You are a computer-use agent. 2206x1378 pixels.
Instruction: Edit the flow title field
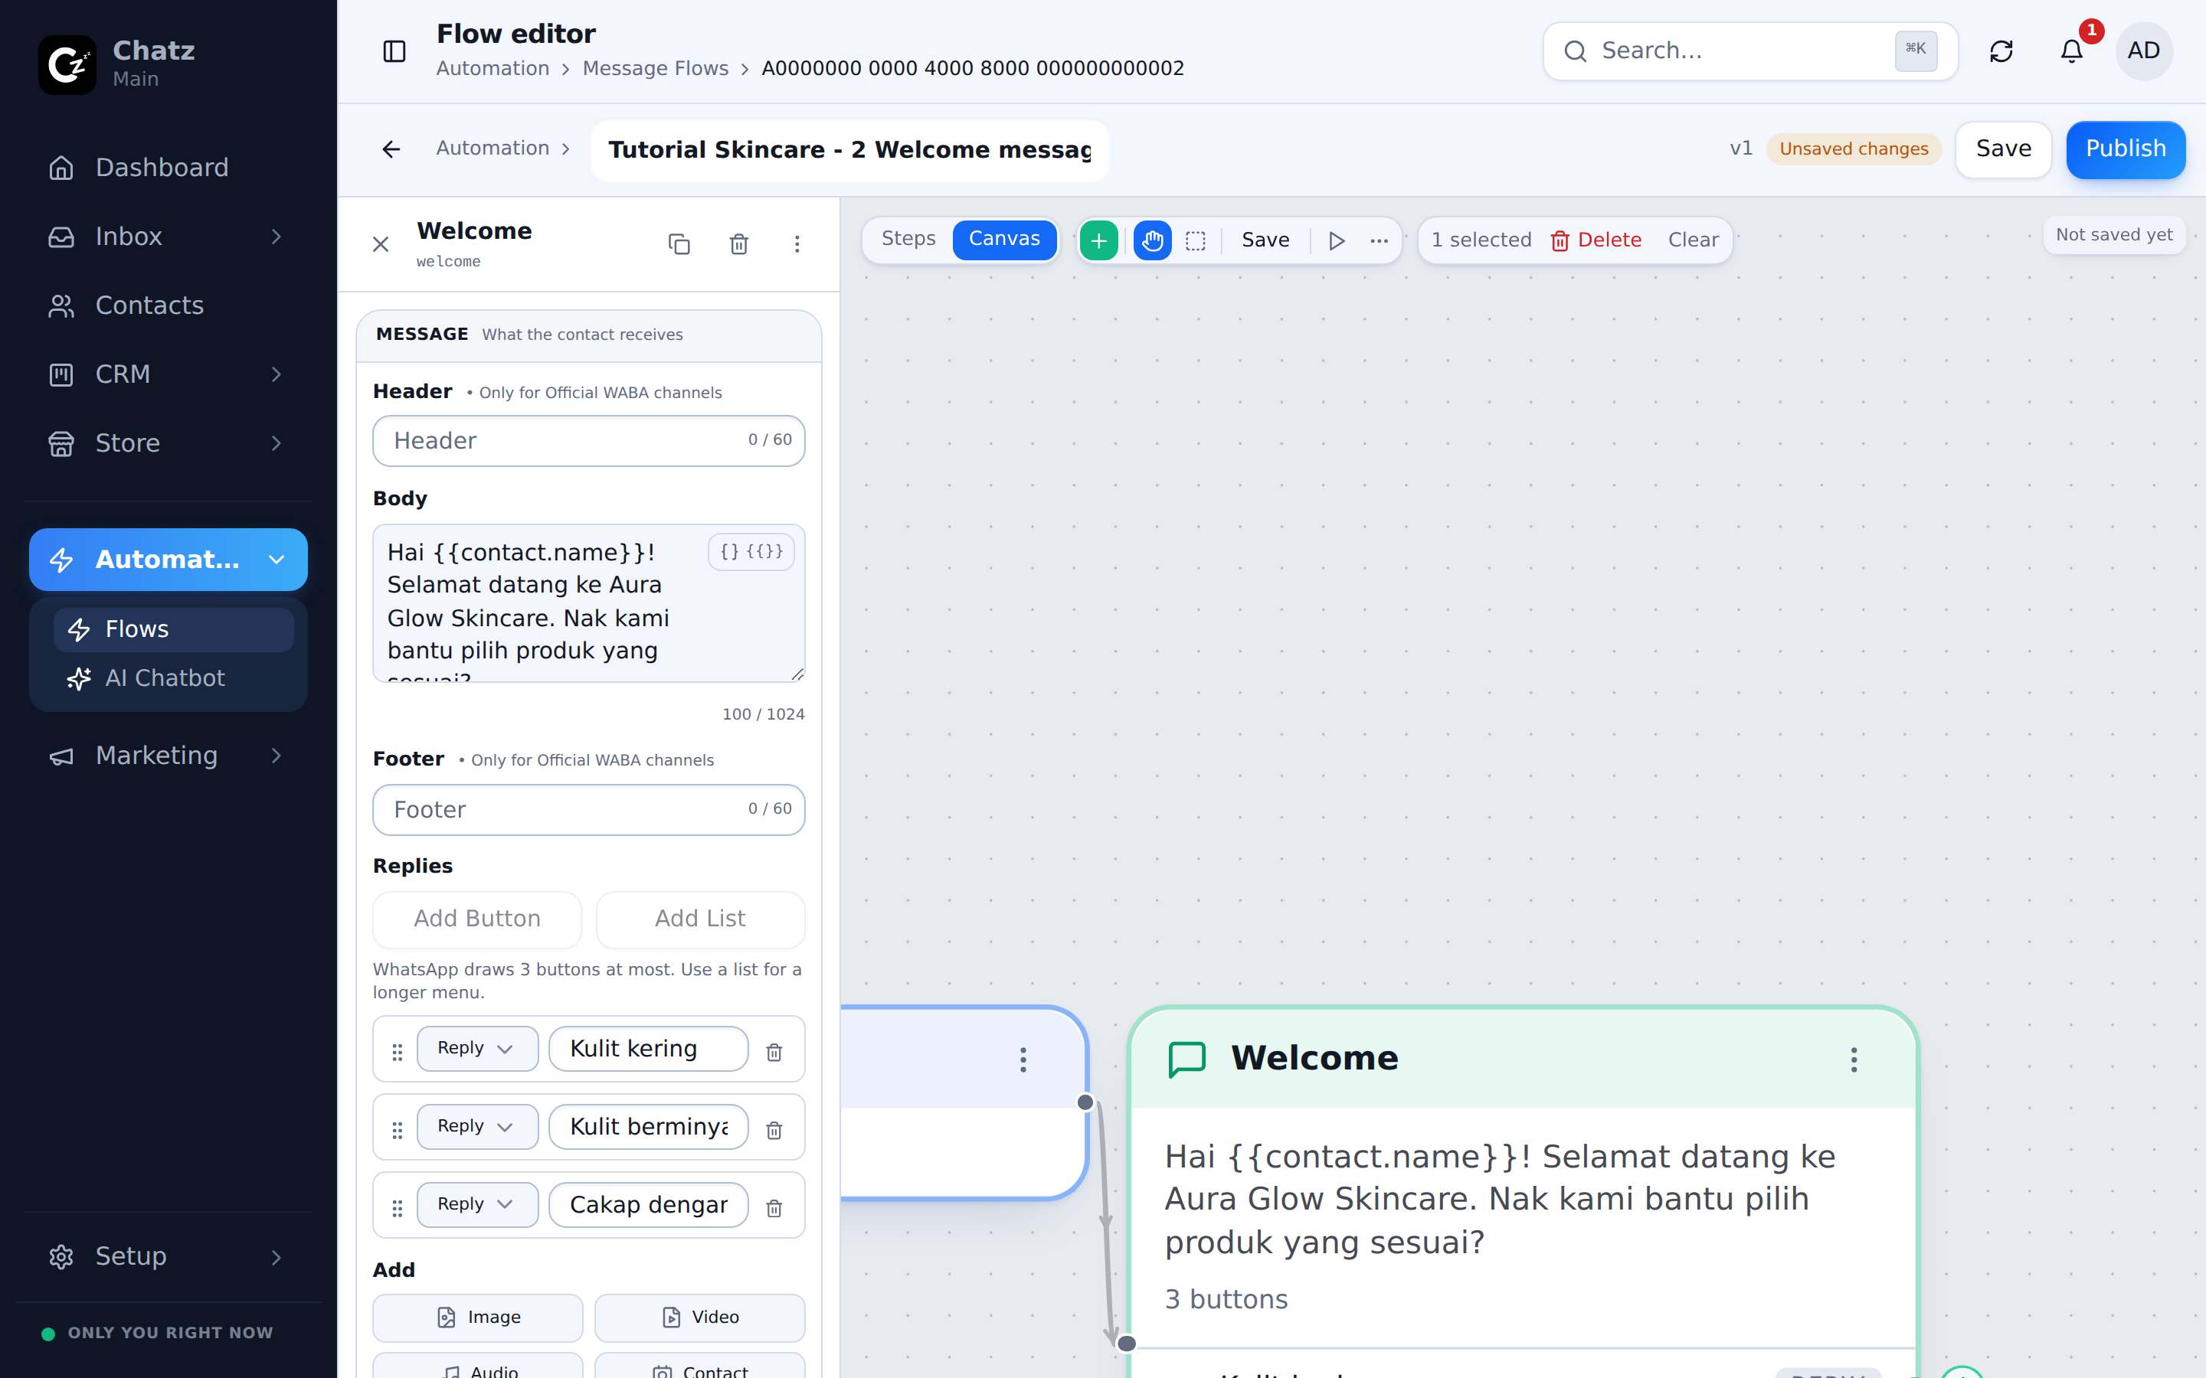coord(849,150)
